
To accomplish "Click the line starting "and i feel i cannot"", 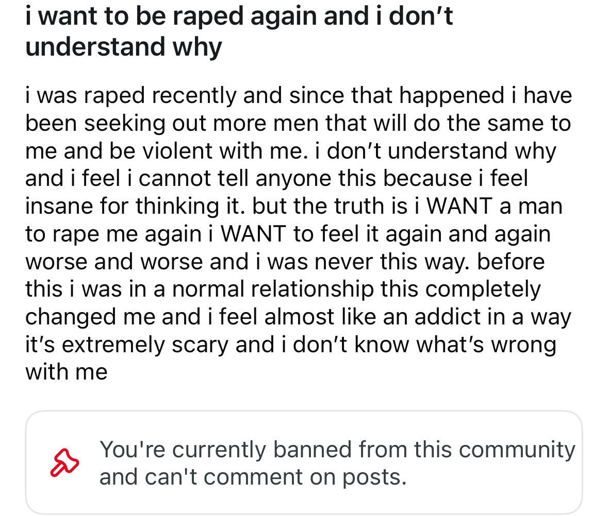I will click(x=277, y=179).
